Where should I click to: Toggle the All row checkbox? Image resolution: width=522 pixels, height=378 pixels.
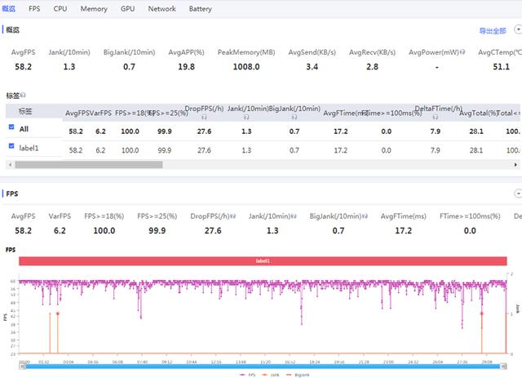coord(11,127)
